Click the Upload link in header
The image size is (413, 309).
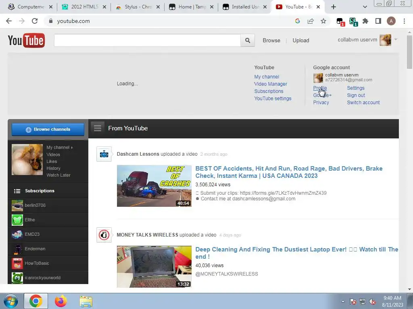pyautogui.click(x=301, y=41)
